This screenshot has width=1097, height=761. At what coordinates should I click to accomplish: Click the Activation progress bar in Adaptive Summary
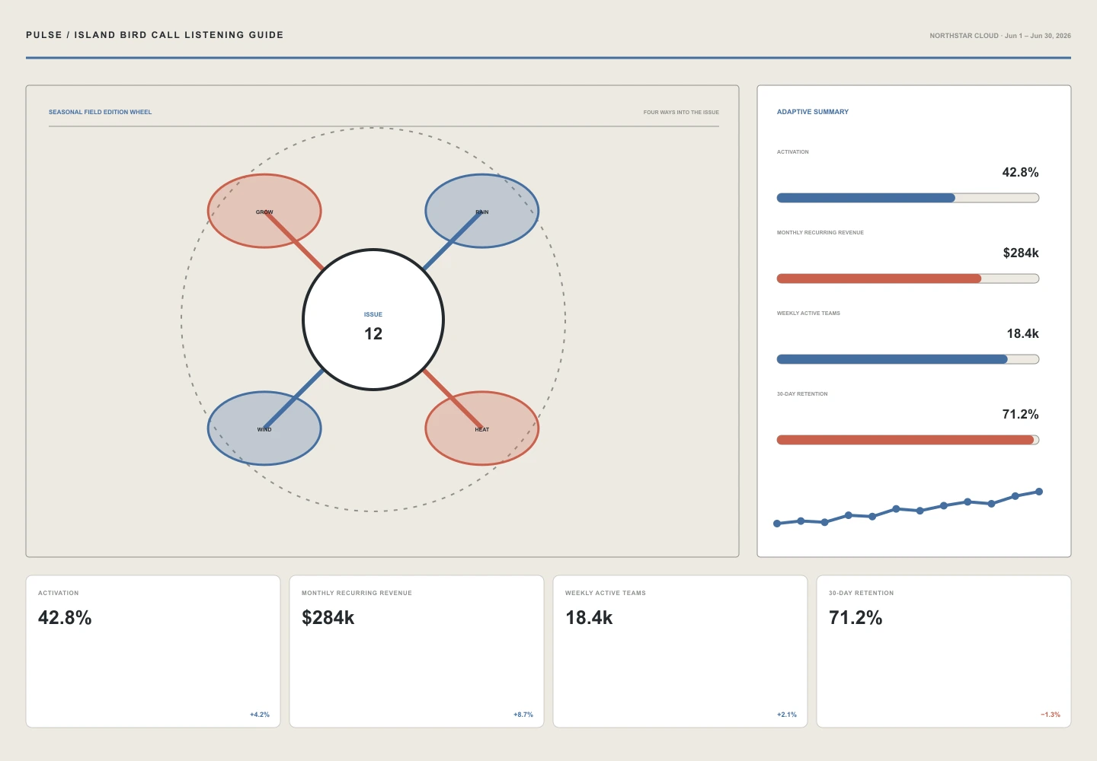[x=908, y=198]
